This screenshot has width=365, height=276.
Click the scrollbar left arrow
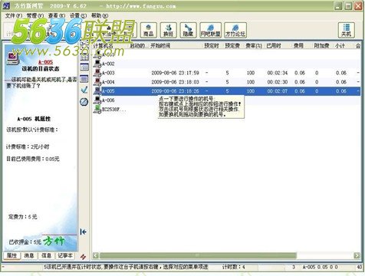(x=96, y=255)
